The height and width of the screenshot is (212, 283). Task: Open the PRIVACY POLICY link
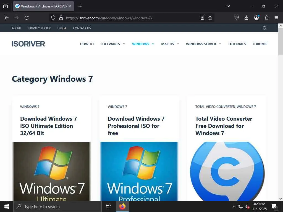[x=39, y=28]
